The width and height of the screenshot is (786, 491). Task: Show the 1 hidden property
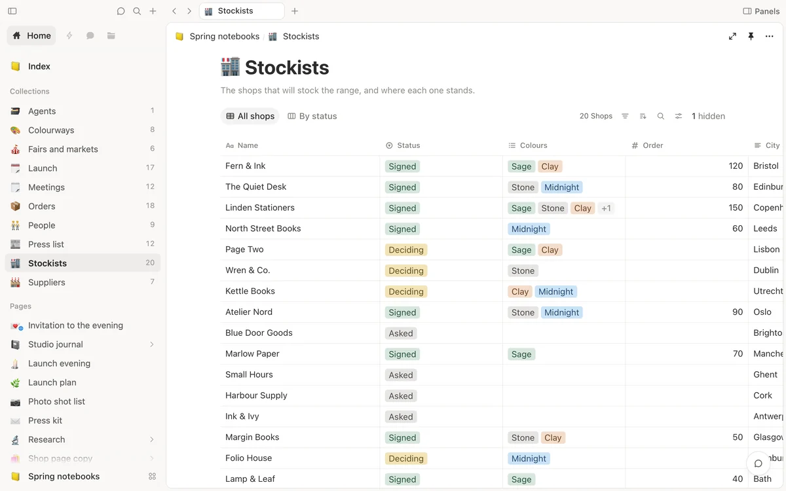tap(708, 116)
